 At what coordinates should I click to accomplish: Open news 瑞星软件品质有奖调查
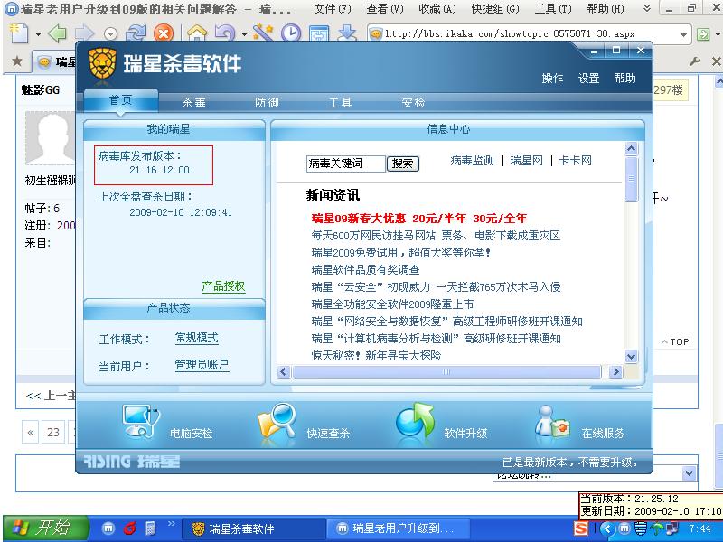[365, 269]
